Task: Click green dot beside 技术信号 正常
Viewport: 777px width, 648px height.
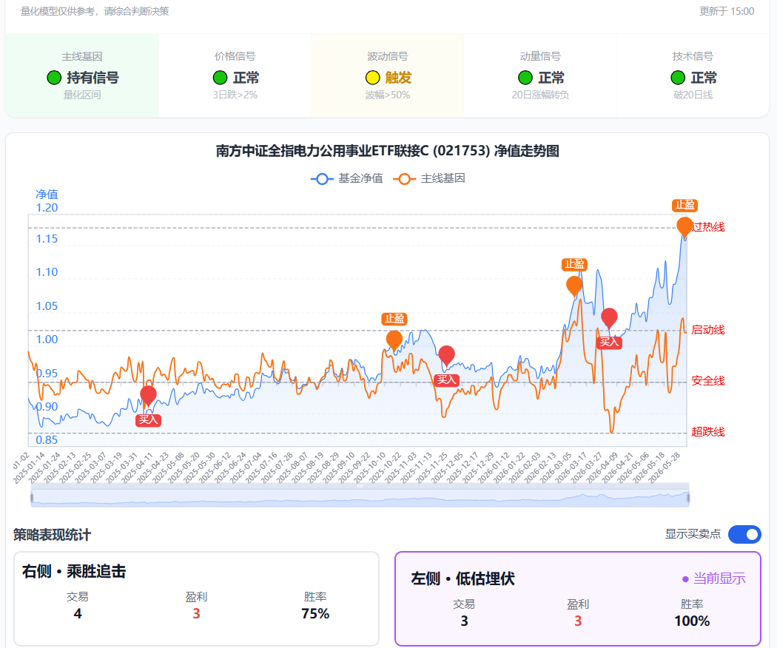Action: pyautogui.click(x=678, y=78)
